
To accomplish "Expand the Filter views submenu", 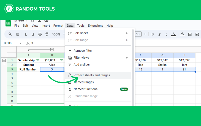I will [x=98, y=58].
